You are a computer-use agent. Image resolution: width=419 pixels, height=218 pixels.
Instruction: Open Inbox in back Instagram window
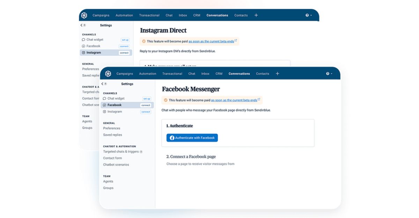click(183, 15)
